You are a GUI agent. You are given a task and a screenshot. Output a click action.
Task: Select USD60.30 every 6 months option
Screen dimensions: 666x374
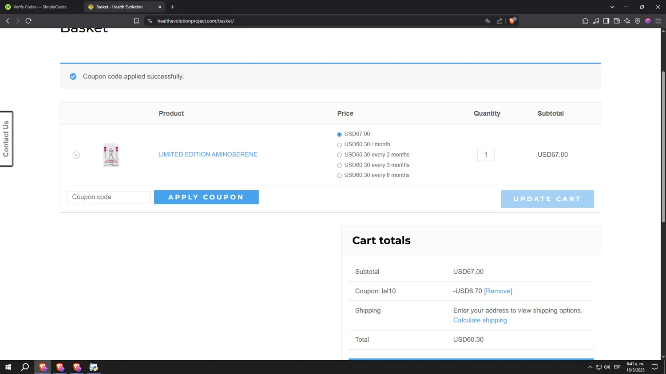coord(339,176)
